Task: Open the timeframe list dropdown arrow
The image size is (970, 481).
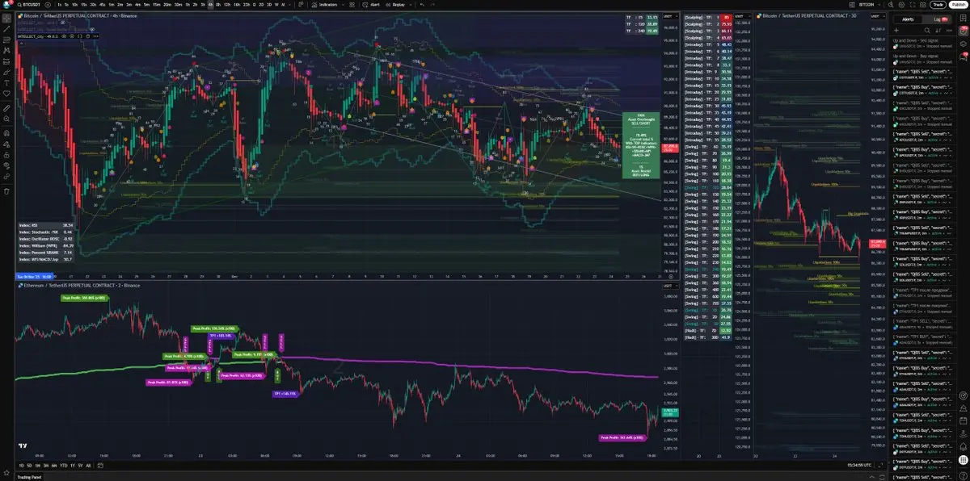Action: pyautogui.click(x=290, y=5)
